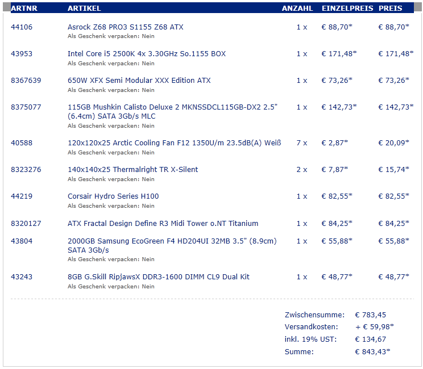The width and height of the screenshot is (423, 369).
Task: Click total price € 20,09
Action: pyautogui.click(x=394, y=142)
